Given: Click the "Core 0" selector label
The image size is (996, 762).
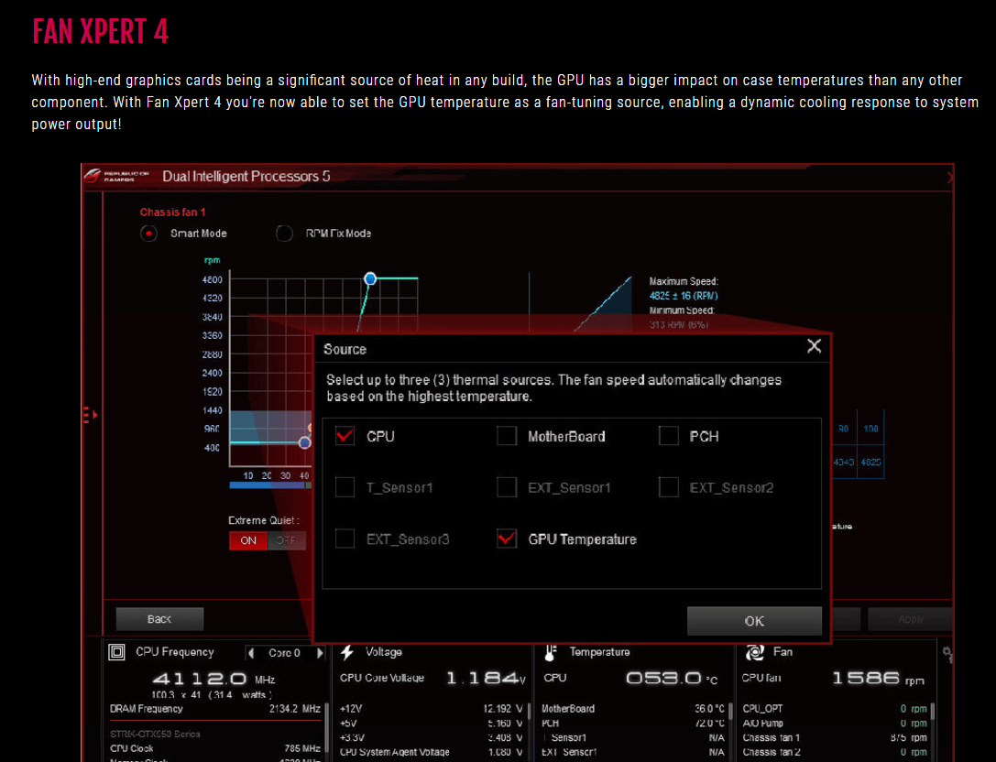Looking at the screenshot, I should pyautogui.click(x=284, y=653).
